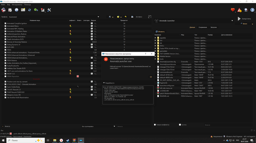Disable the Beloved Photo Animation mod
Viewport: 256px width, 143px height.
5,37
